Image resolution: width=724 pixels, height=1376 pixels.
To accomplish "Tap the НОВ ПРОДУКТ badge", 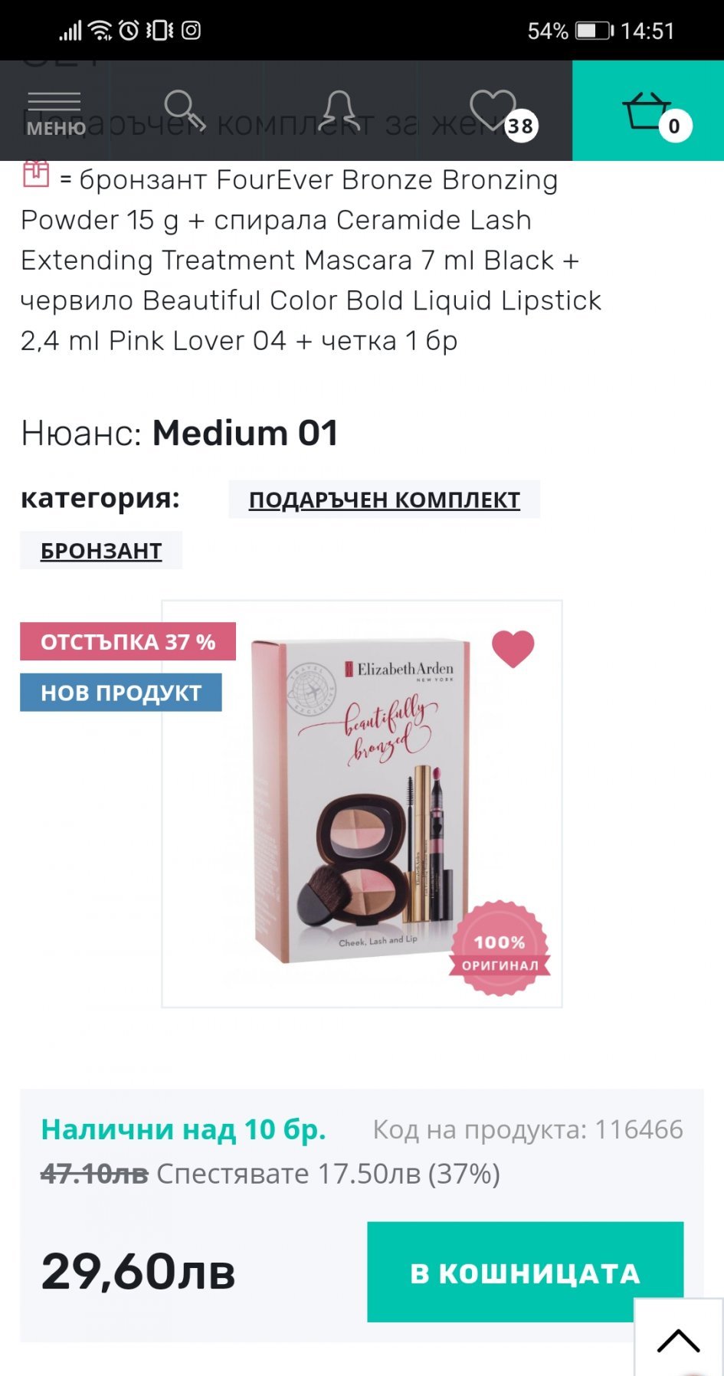I will click(121, 693).
